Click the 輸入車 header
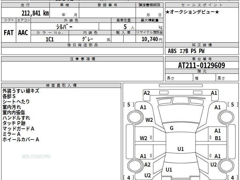The width and height of the screenshot is (240, 180). pyautogui.click(x=123, y=33)
